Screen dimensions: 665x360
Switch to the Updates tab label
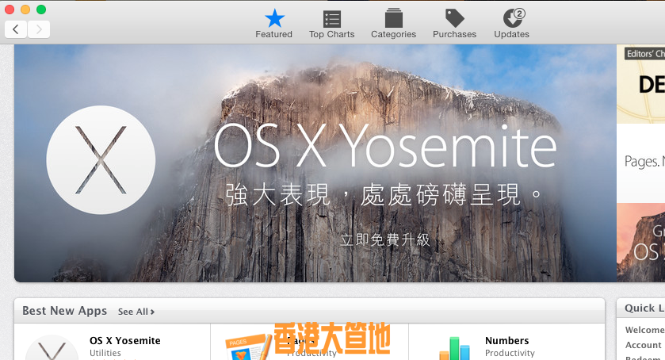[x=511, y=34]
